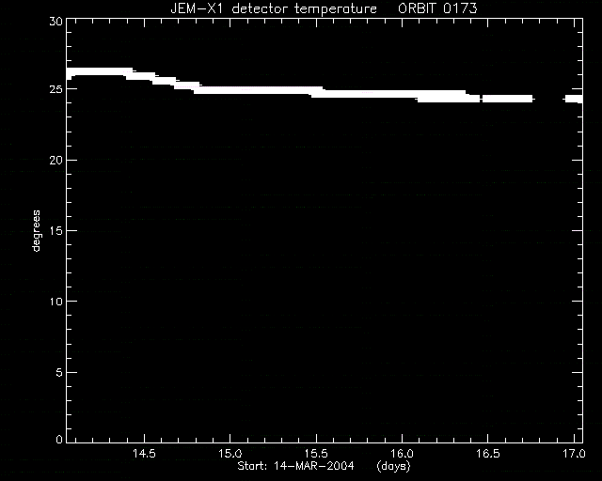This screenshot has height=481, width=602.
Task: Click the plot title JEM-X1 detector temperature
Action: click(274, 8)
